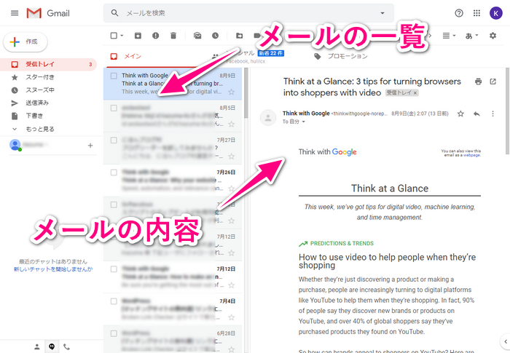The width and height of the screenshot is (510, 353).
Task: Click the sender profile avatar icon
Action: (268, 117)
